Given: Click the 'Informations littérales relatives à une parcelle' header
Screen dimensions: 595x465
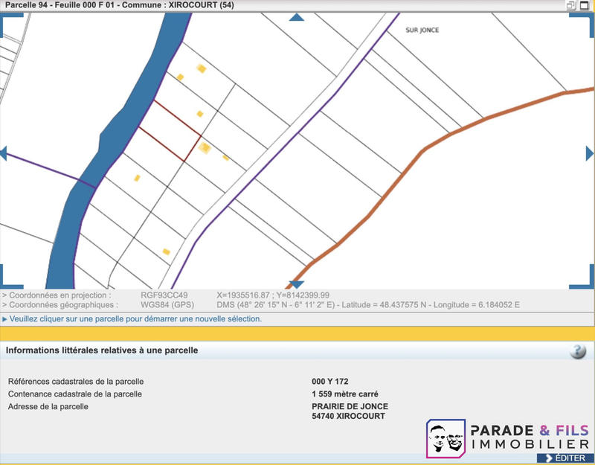Looking at the screenshot, I should (102, 350).
